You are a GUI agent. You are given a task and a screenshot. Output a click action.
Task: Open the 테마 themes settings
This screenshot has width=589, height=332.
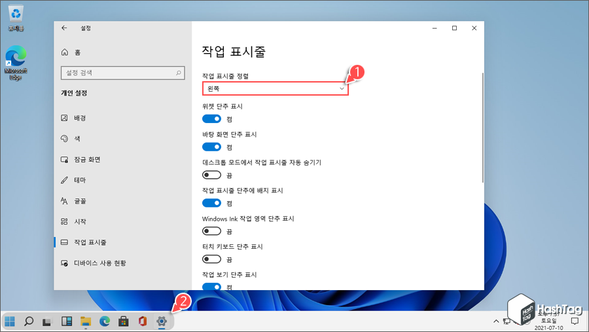tap(123, 180)
